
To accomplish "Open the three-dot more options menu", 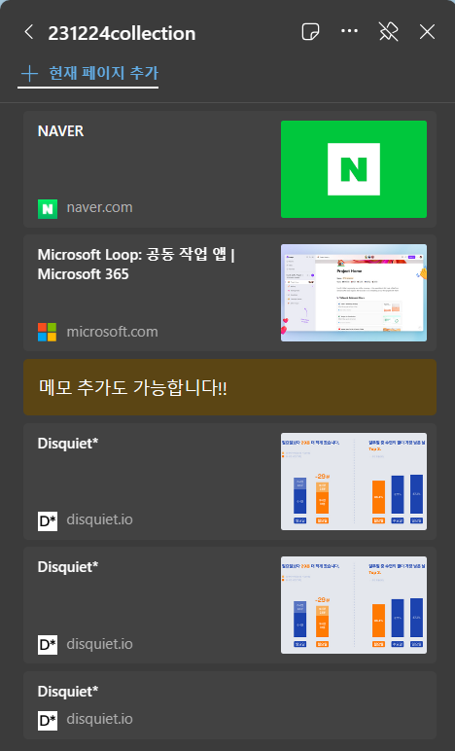I will [x=349, y=31].
